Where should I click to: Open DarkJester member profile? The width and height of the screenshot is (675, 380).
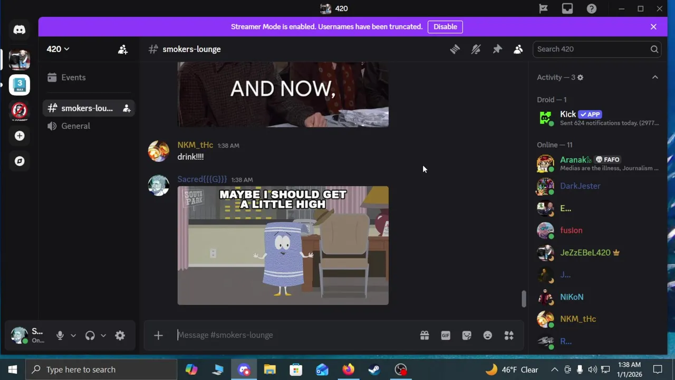tap(598, 186)
